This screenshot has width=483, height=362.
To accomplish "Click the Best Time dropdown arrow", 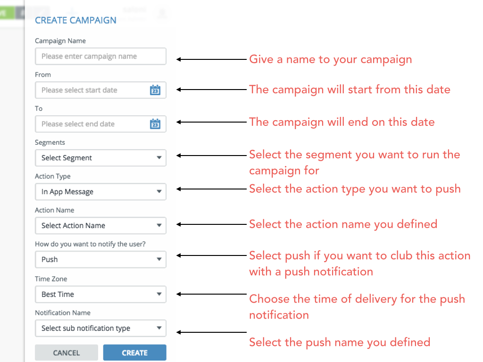I will [159, 294].
